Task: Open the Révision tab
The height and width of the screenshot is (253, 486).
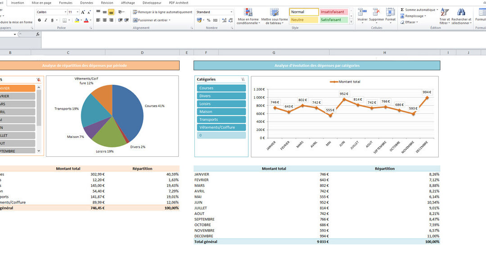Action: pos(107,3)
